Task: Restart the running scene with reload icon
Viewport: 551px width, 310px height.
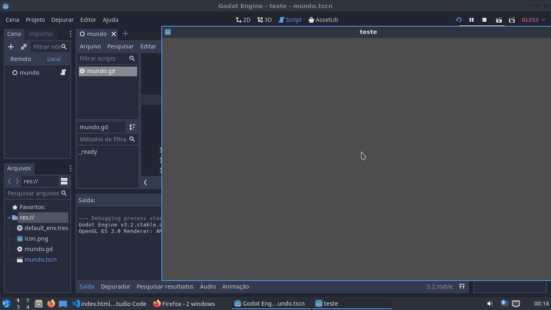Action: coord(459,20)
